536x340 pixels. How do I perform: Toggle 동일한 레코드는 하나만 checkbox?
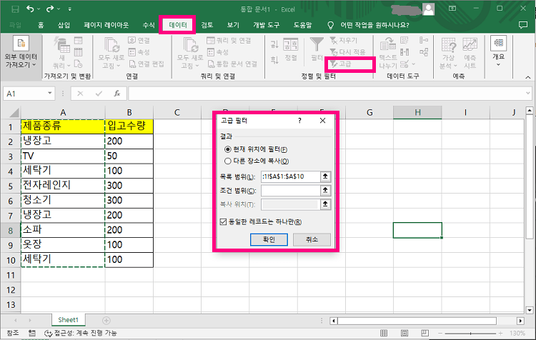[x=224, y=221]
